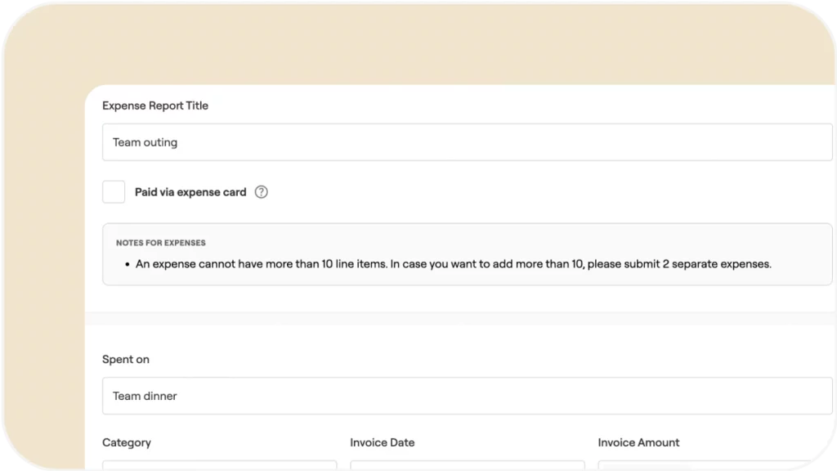Edit the Expense Report Title field
Image resolution: width=837 pixels, height=471 pixels.
point(467,142)
